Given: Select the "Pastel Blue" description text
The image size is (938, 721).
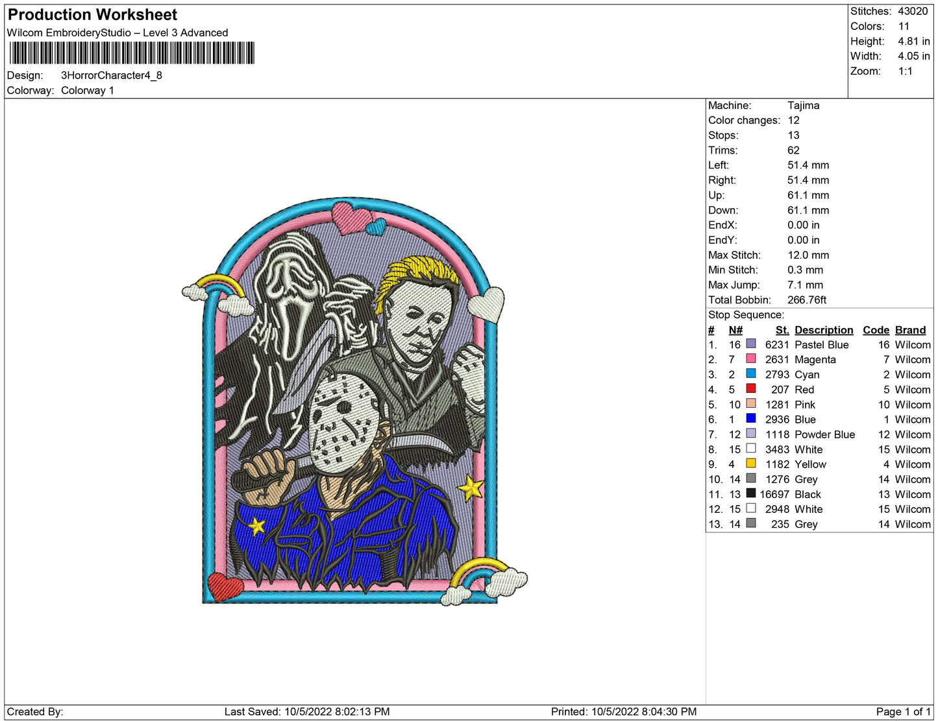Looking at the screenshot, I should click(x=822, y=345).
